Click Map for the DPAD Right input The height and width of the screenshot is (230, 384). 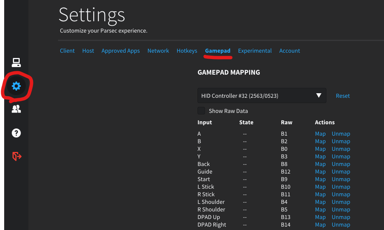(x=320, y=225)
